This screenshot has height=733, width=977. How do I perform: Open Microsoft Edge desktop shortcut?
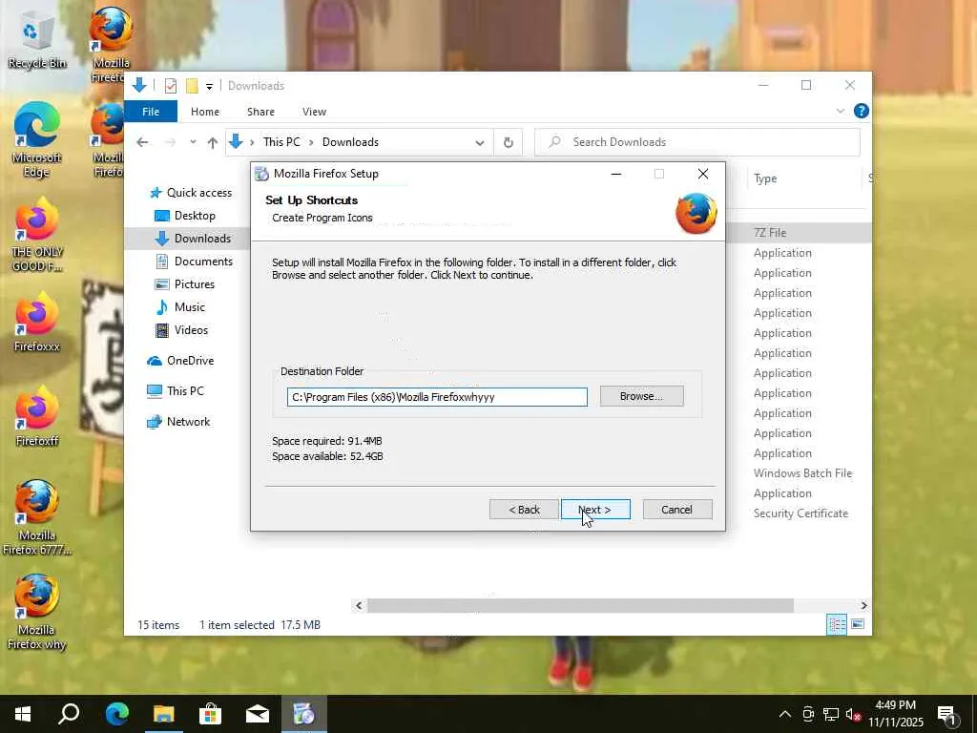[37, 138]
